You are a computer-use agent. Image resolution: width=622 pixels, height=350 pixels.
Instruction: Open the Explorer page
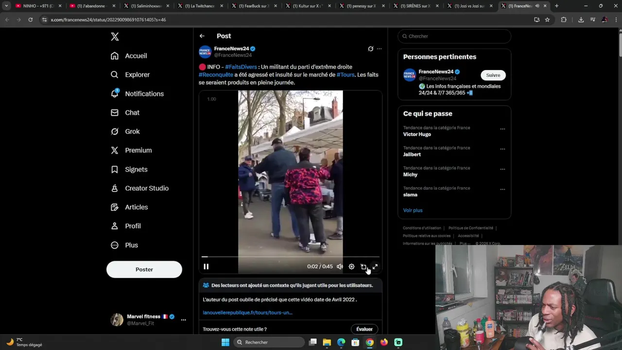click(x=130, y=75)
